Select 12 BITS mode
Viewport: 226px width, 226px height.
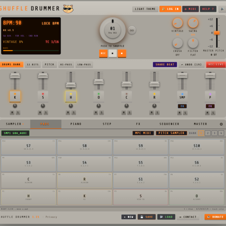point(33,64)
